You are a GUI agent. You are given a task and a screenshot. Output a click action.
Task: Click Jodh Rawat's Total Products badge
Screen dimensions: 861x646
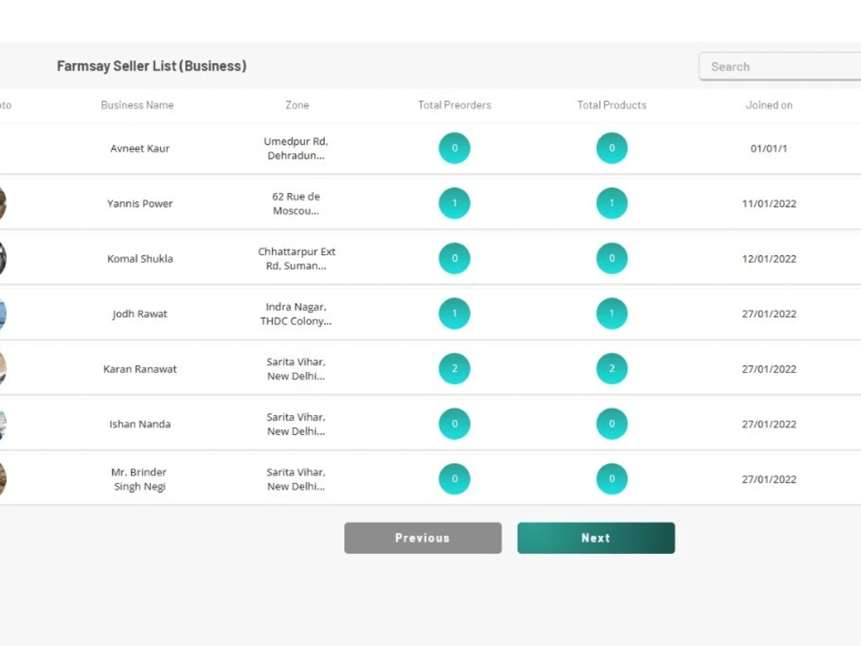point(611,314)
